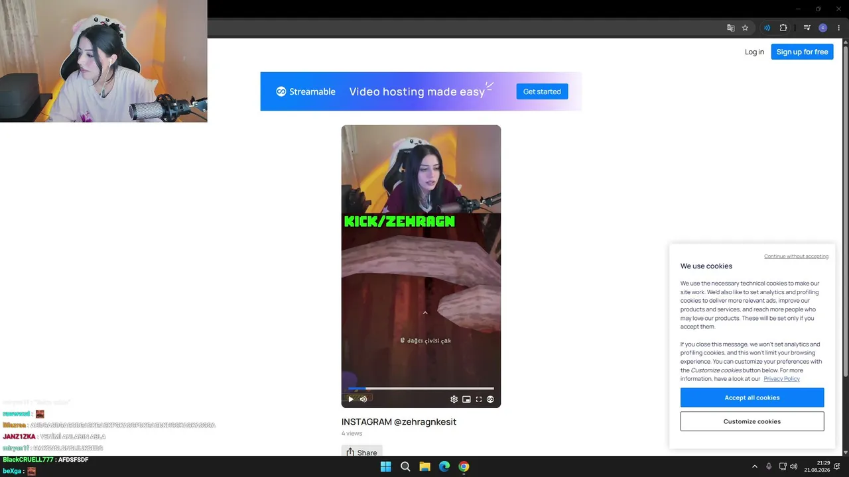
Task: Click Continue without accepting
Action: [x=796, y=256]
